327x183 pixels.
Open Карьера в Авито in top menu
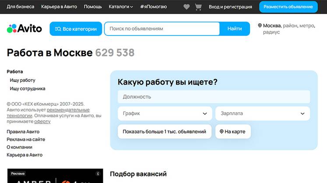coord(59,7)
